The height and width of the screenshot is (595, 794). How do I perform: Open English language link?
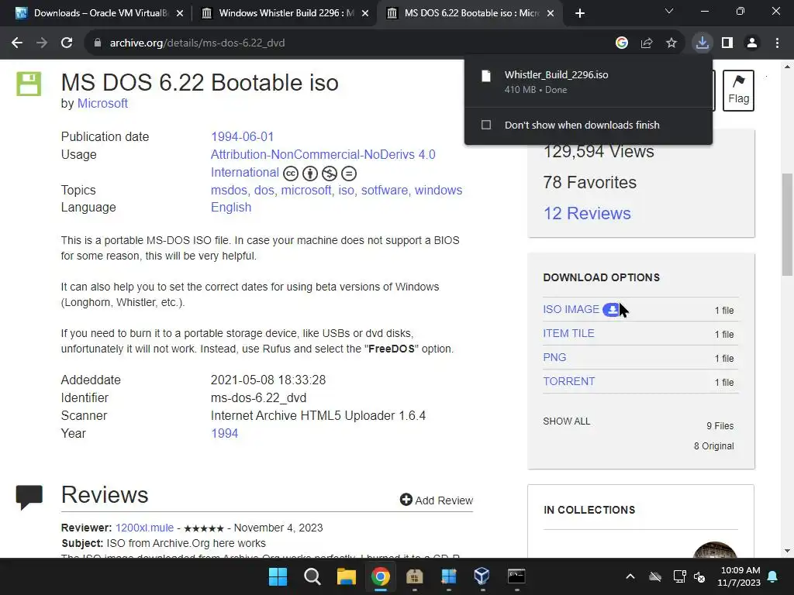click(231, 208)
